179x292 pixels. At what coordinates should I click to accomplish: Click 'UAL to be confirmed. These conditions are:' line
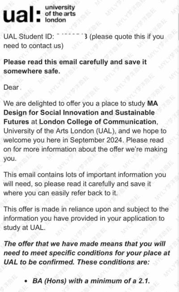tap(77, 262)
